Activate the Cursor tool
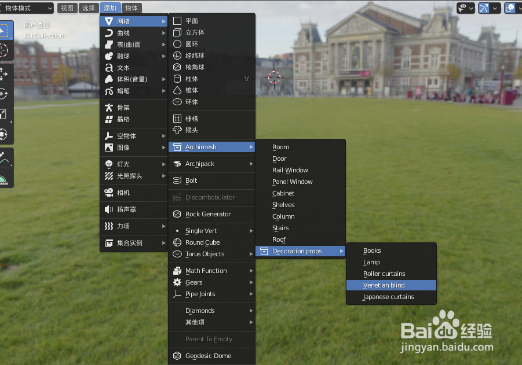This screenshot has height=365, width=522. pyautogui.click(x=6, y=51)
